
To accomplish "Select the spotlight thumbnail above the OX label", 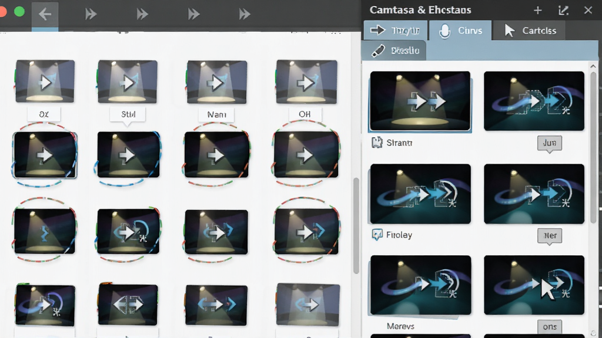I will click(x=45, y=81).
